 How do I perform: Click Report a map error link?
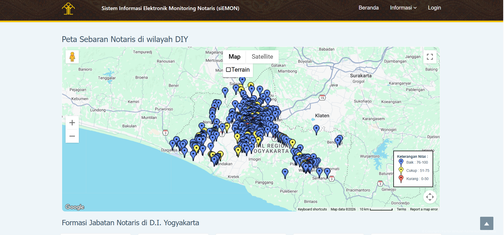[x=424, y=209]
